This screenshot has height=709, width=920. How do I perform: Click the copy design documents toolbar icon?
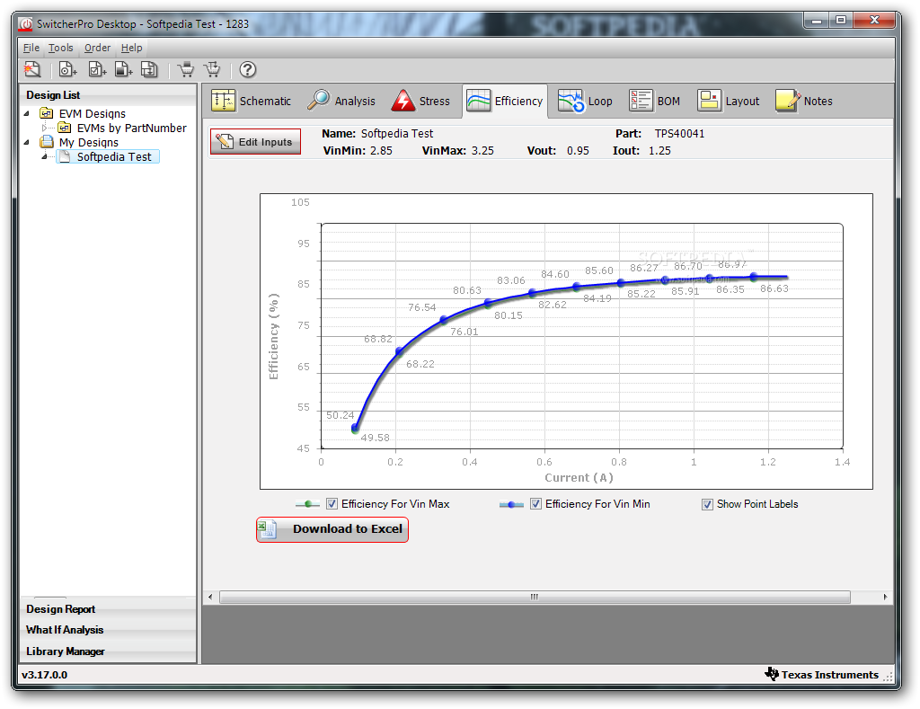(x=150, y=69)
